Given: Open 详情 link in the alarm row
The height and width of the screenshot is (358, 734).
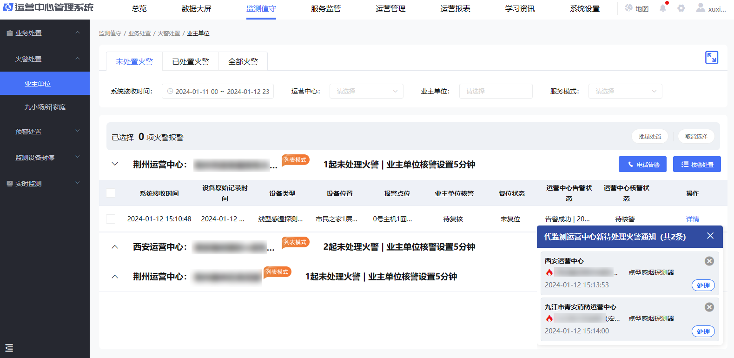Looking at the screenshot, I should click(692, 219).
